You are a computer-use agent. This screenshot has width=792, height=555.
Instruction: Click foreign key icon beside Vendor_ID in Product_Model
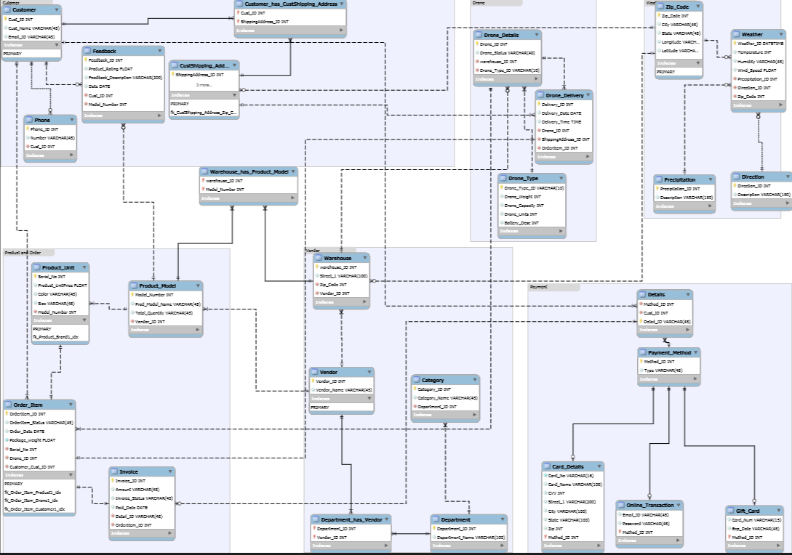pyautogui.click(x=133, y=321)
